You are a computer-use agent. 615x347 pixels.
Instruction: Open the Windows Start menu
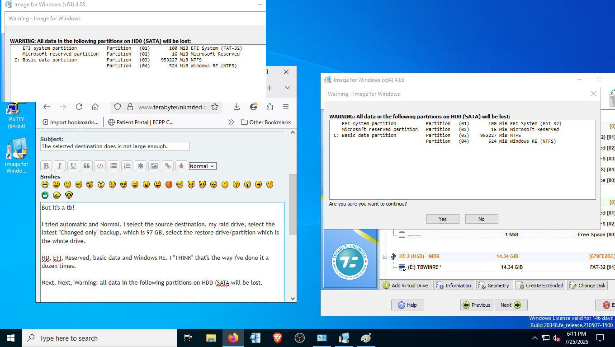[11, 338]
